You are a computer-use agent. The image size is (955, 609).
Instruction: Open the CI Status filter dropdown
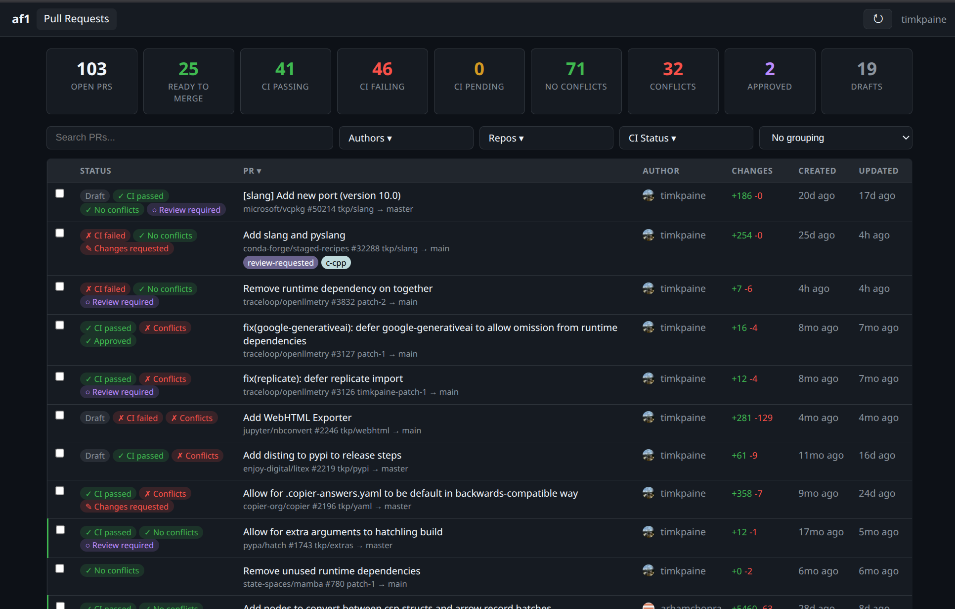tap(686, 138)
